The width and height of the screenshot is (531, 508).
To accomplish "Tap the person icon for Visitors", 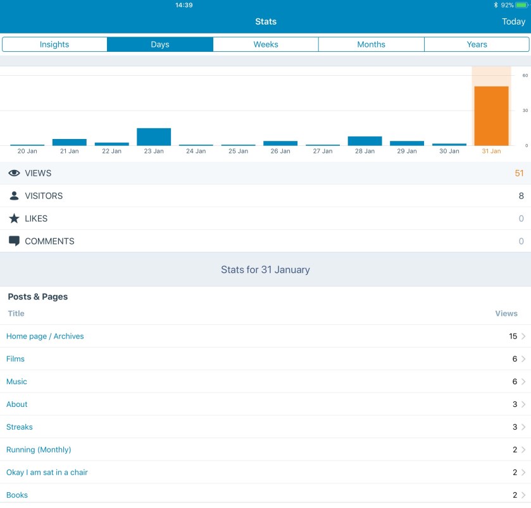I will 14,196.
